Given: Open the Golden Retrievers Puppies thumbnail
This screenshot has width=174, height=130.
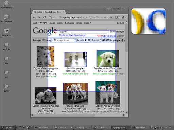Looking at the screenshot, I should coord(46,96).
